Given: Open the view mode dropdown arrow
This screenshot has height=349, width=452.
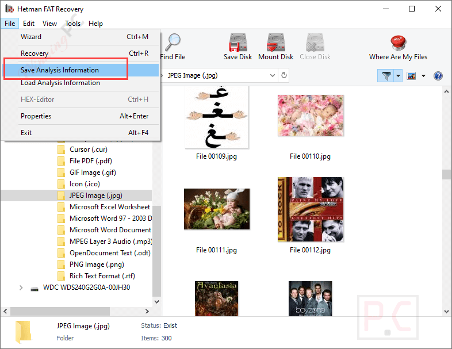Looking at the screenshot, I should click(423, 76).
